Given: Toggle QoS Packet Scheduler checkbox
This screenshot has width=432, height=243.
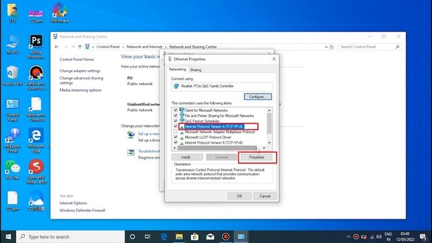Looking at the screenshot, I should [175, 121].
